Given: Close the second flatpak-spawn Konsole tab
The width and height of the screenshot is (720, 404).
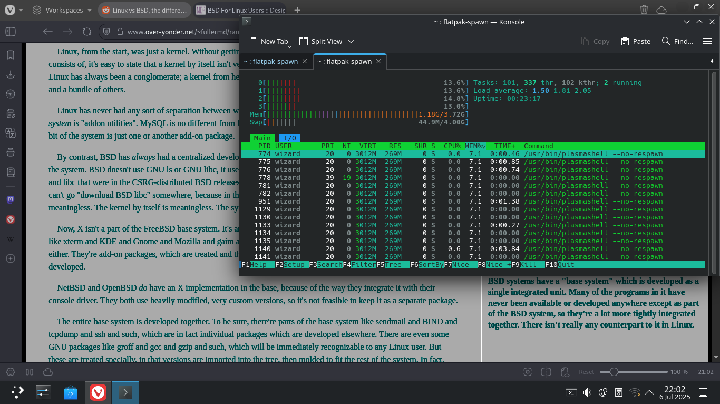Looking at the screenshot, I should coord(378,61).
